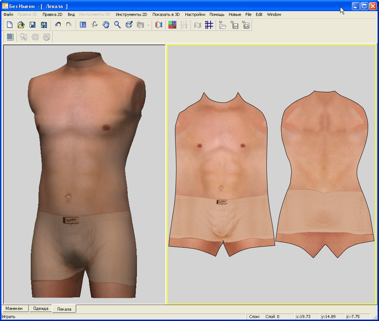Screen dimensions: 379x321
Task: Toggle the split window view icon
Action: 83,25
